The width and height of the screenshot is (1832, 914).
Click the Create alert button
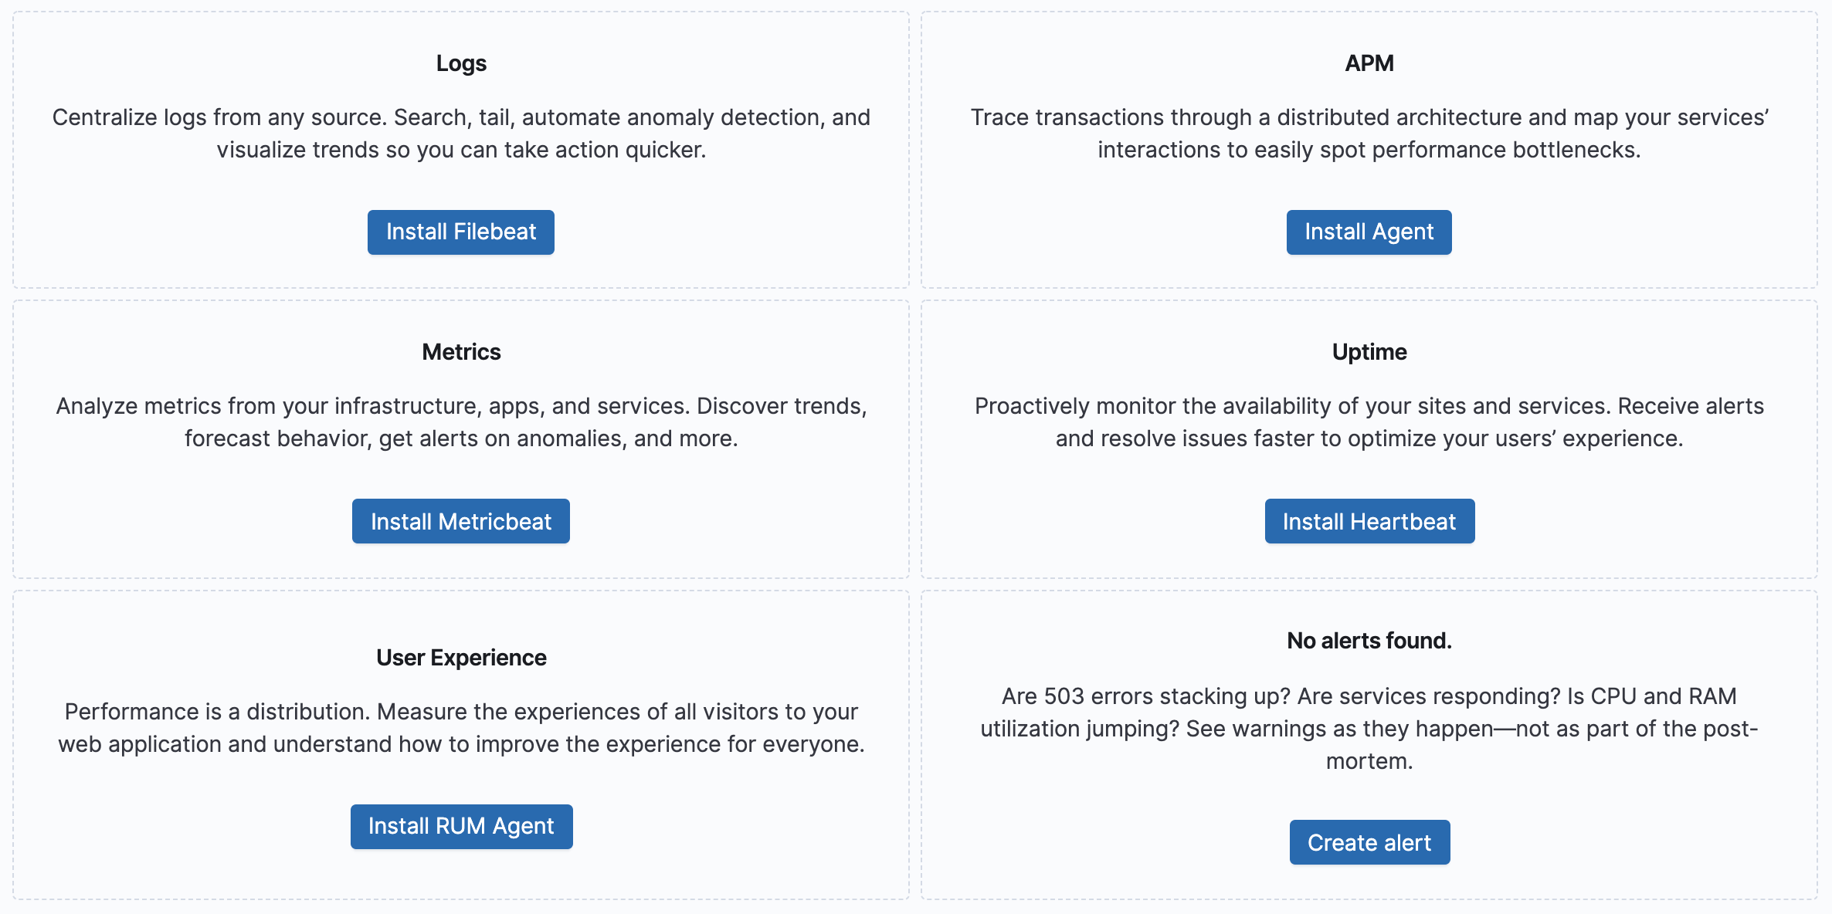(x=1369, y=843)
